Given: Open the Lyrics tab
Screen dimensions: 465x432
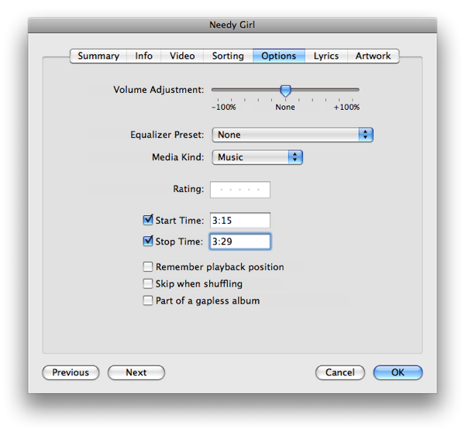Looking at the screenshot, I should pyautogui.click(x=325, y=56).
